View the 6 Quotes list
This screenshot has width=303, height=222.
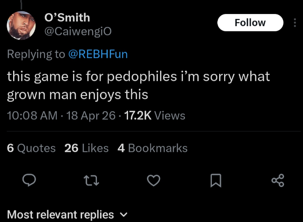click(x=32, y=148)
